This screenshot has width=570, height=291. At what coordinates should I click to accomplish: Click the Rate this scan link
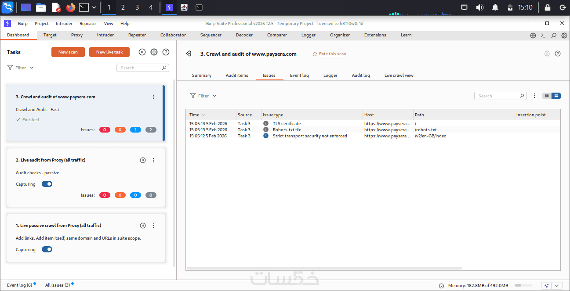[x=332, y=54]
